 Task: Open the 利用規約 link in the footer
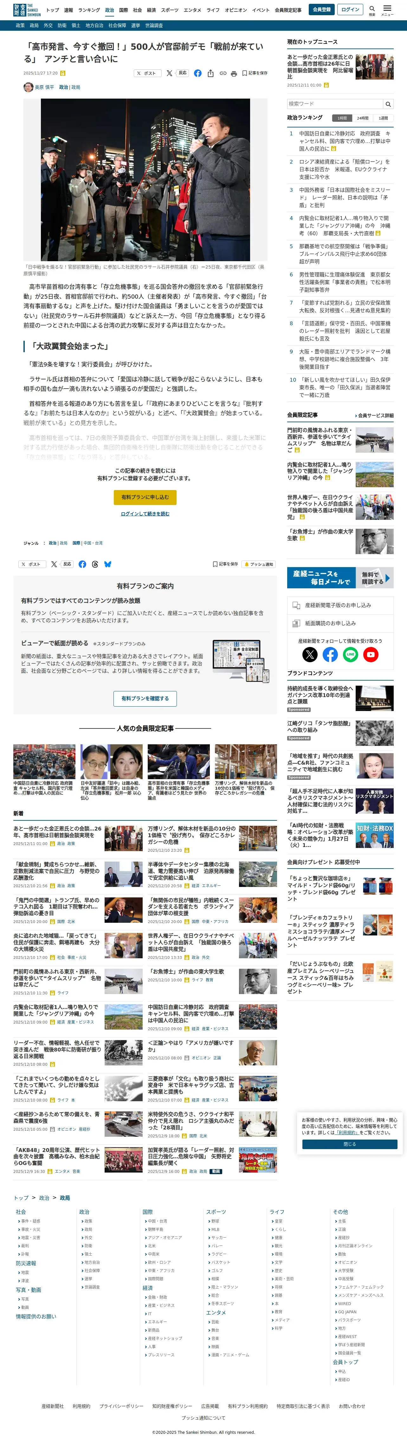click(x=81, y=1406)
